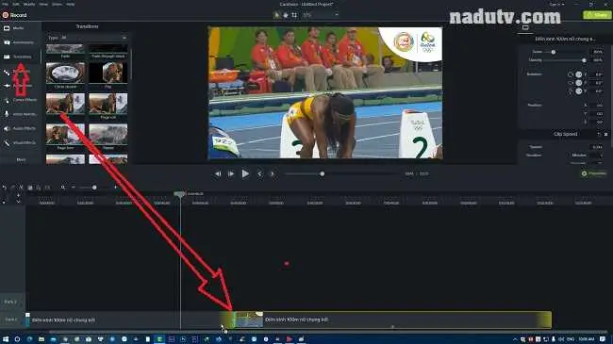Select the Transitions tab in sidebar
613x344 pixels.
(21, 57)
